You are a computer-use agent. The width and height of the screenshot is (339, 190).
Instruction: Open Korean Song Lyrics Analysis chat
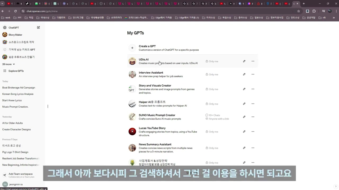pyautogui.click(x=18, y=94)
